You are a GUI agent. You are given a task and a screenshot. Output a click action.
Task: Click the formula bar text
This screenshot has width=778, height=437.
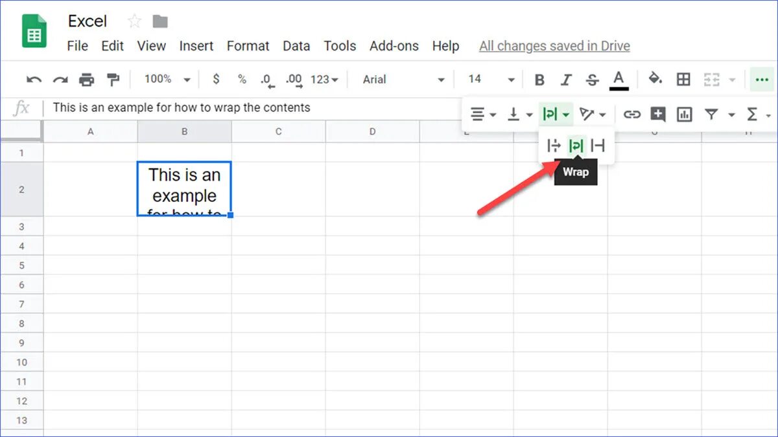pos(182,107)
